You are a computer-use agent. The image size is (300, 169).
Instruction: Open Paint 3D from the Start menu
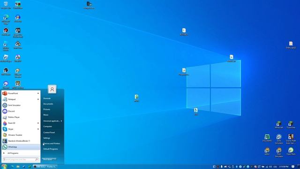coord(21,123)
